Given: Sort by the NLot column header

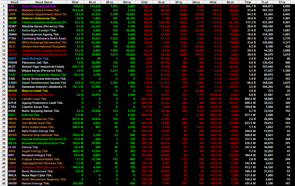Looking at the screenshot, I should click(x=230, y=2).
